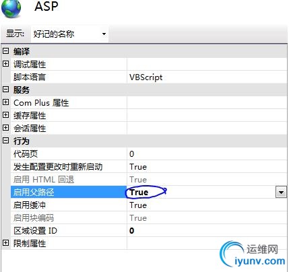Viewport: 289px width, 272px height.
Task: Select the 限制属性 label
Action: tap(30, 243)
